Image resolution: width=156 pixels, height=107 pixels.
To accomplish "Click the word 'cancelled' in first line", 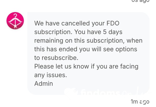I will (75, 23).
